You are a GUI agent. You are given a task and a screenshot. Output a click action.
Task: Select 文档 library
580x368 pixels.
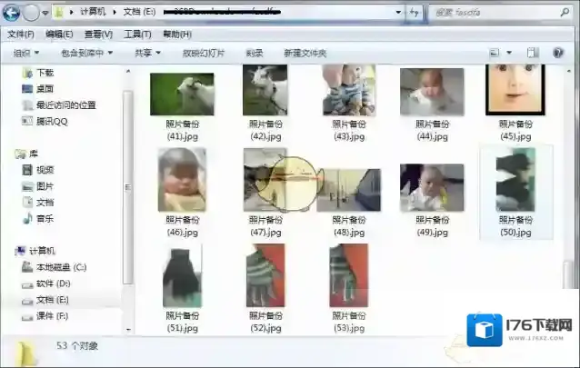tap(38, 203)
